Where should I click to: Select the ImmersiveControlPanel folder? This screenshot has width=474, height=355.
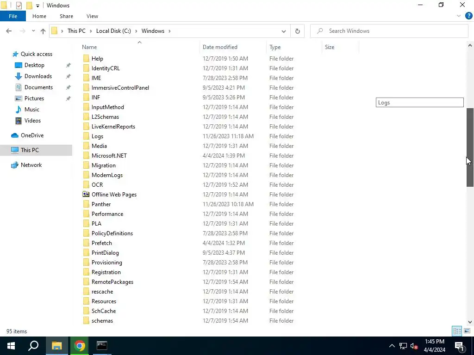(x=120, y=88)
